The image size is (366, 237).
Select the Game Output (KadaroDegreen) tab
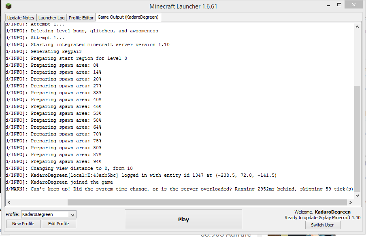coord(128,17)
